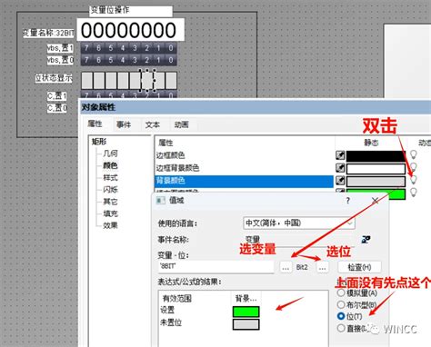The height and width of the screenshot is (347, 431).
Task: Click the dynamic lightbulb for 边框背景颜色 row
Action: tap(414, 167)
